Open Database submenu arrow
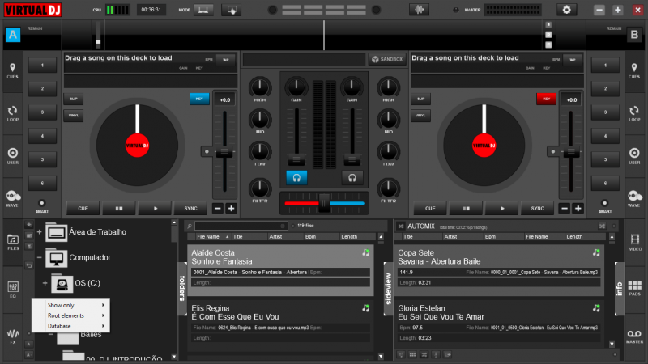The width and height of the screenshot is (648, 364). [x=103, y=326]
